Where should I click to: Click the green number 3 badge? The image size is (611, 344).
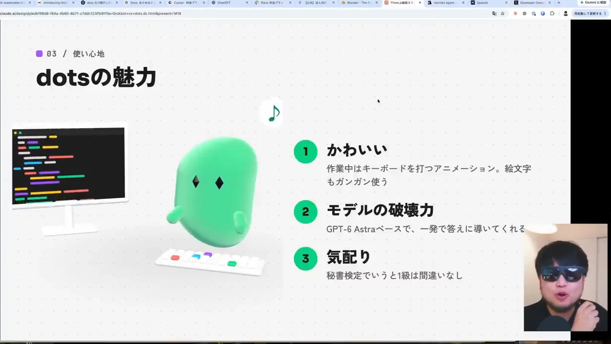[x=305, y=258]
